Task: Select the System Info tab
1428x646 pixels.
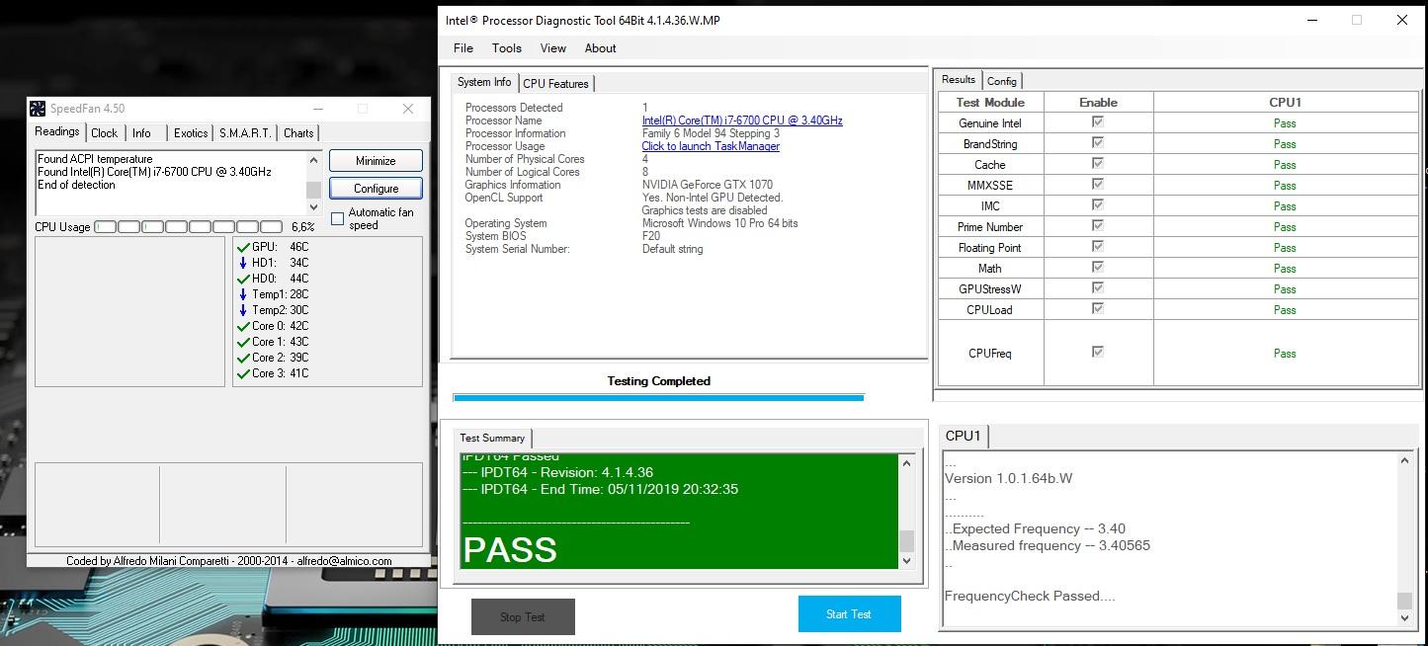Action: [484, 82]
